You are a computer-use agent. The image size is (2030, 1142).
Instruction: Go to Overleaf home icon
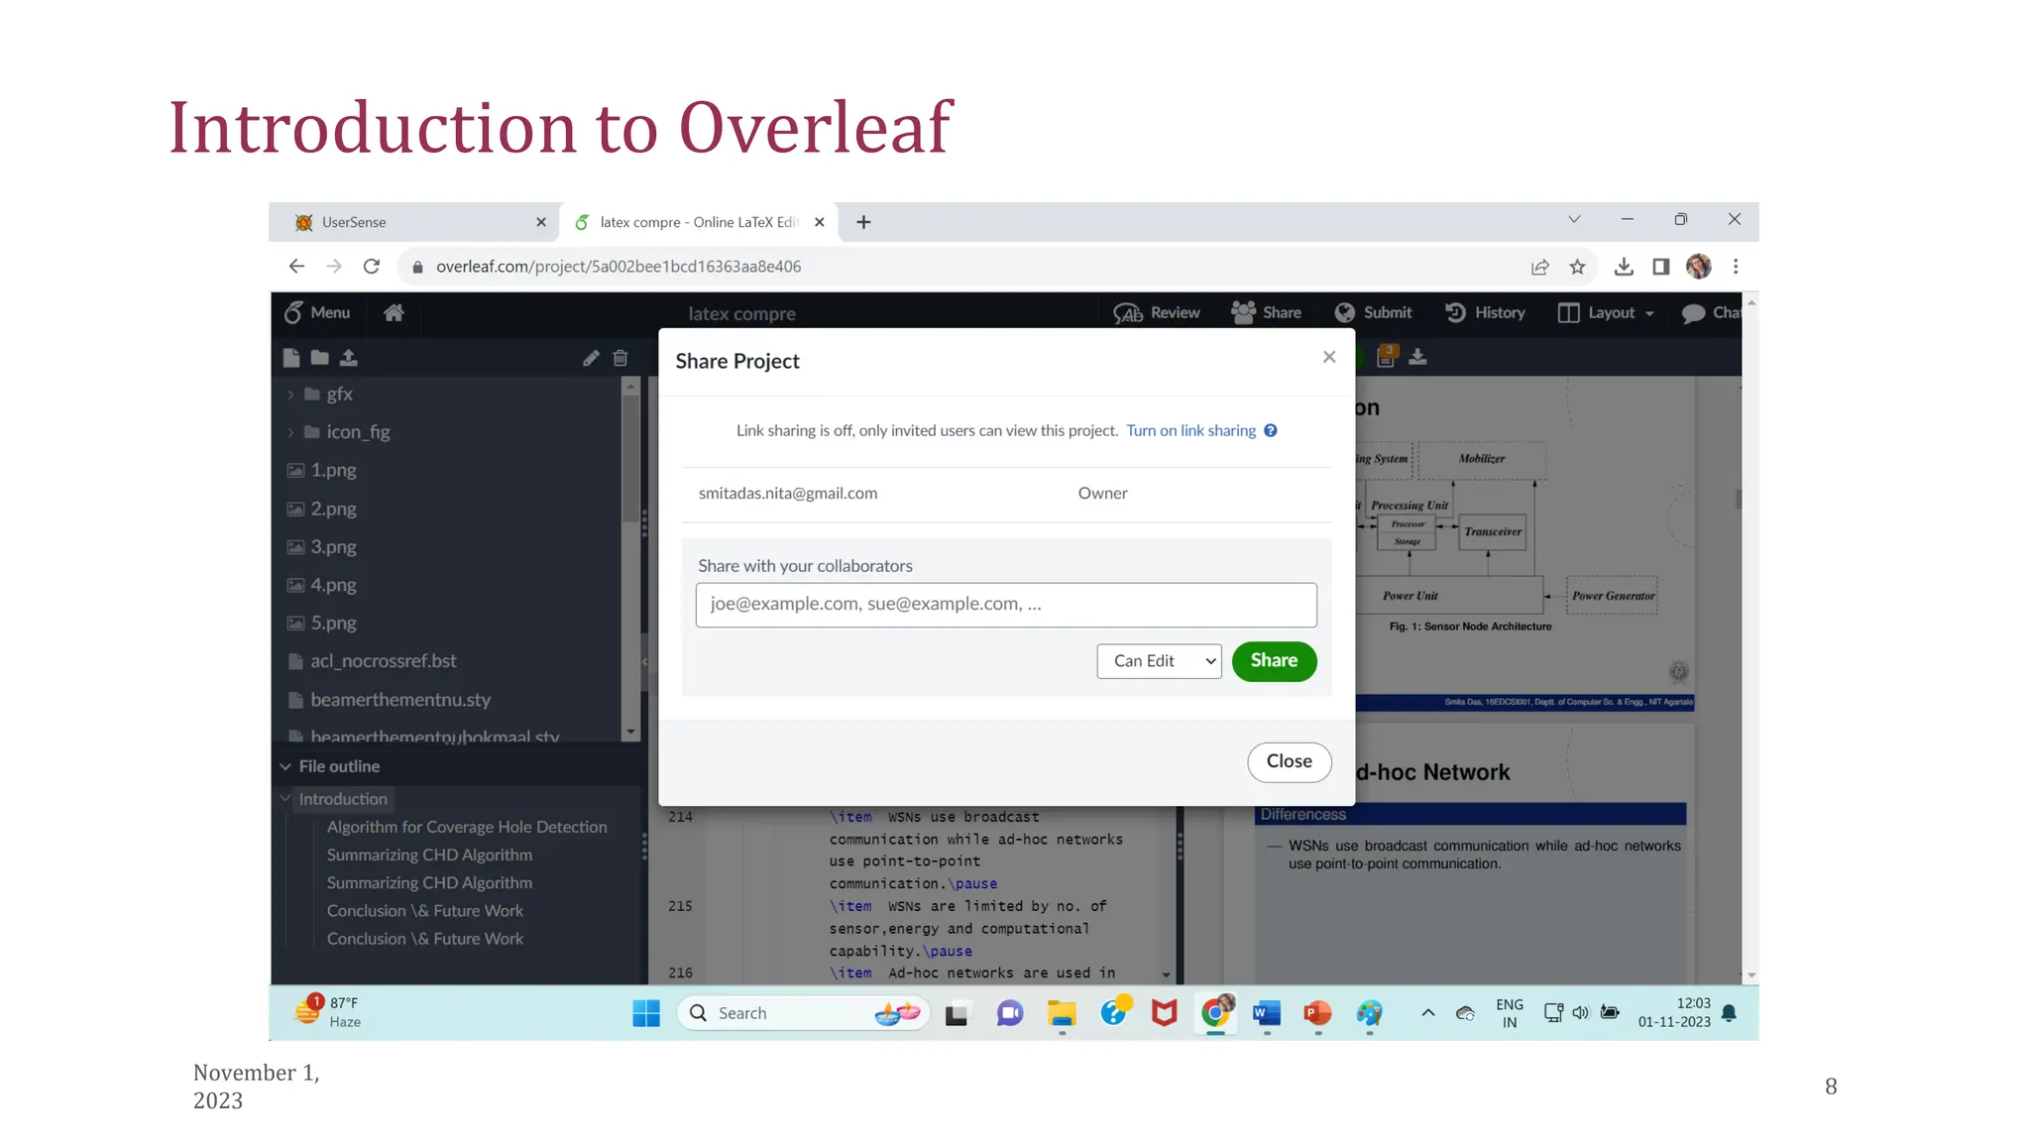coord(394,313)
